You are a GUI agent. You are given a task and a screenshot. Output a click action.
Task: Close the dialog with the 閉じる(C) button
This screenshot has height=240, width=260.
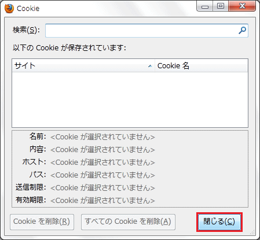pyautogui.click(x=219, y=222)
